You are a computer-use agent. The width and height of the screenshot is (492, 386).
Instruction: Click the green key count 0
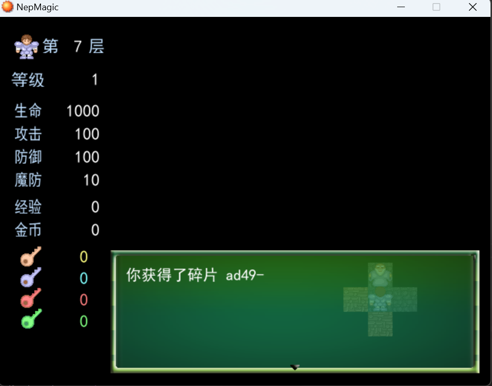click(x=84, y=321)
